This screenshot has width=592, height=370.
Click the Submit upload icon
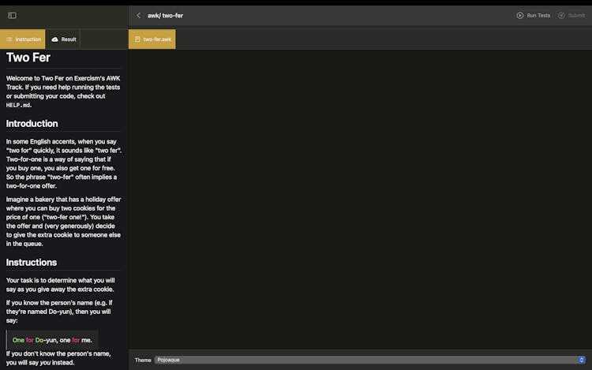pos(561,16)
